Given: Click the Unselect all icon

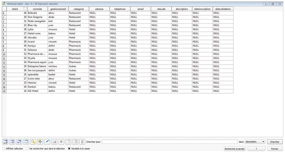Looking at the screenshot, I should 5,142.
